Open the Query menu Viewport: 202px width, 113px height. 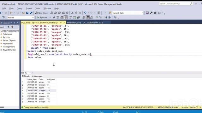coord(20,8)
